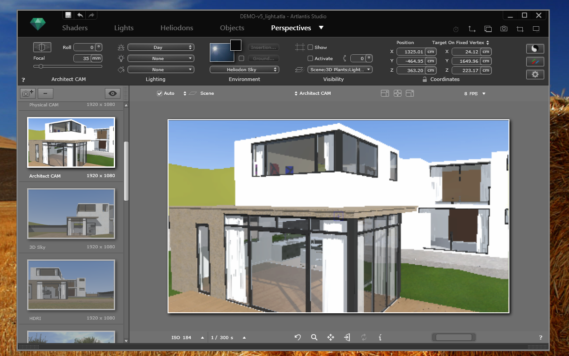Expand the Perspectives tab arrow menu
Viewport: 569px width, 356px height.
tap(321, 28)
